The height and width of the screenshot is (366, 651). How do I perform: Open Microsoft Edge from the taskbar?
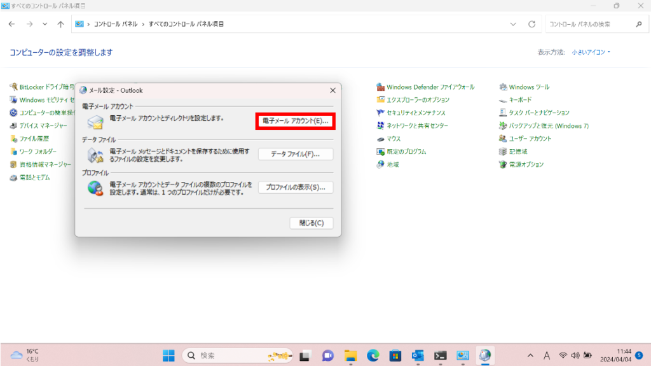[373, 355]
